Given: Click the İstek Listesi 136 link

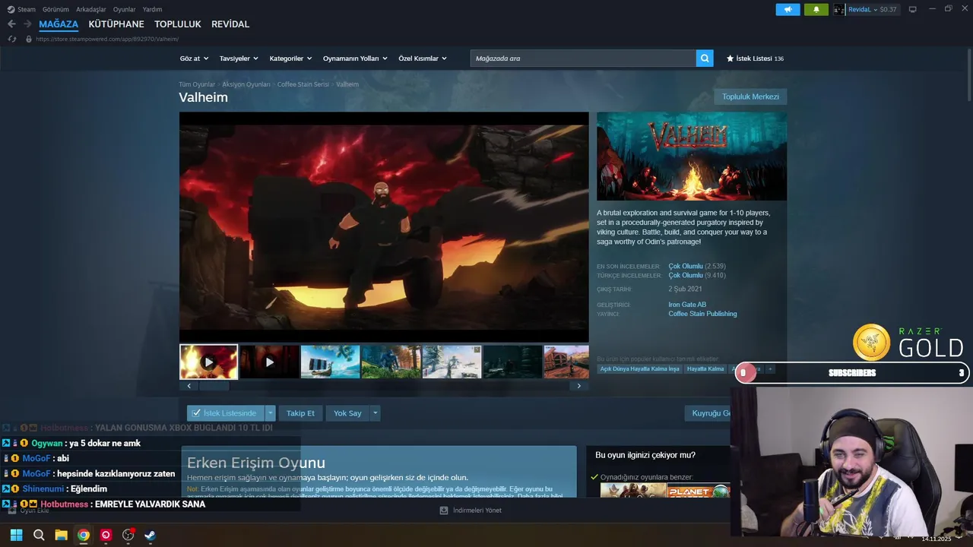Looking at the screenshot, I should (755, 58).
